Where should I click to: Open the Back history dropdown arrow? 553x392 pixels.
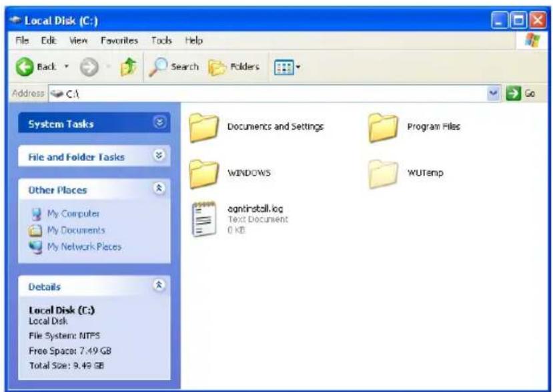[x=66, y=66]
